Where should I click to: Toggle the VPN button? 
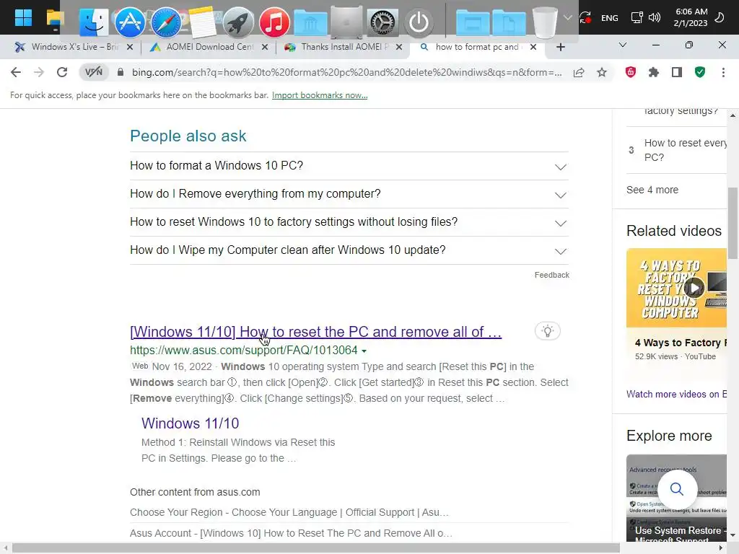93,72
